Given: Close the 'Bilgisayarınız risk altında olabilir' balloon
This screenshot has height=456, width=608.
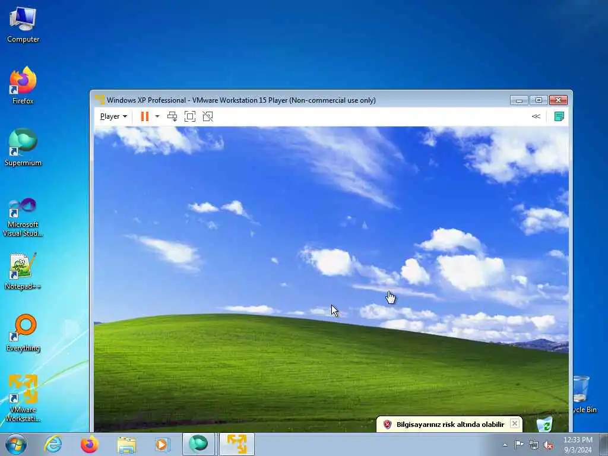Looking at the screenshot, I should click(515, 423).
